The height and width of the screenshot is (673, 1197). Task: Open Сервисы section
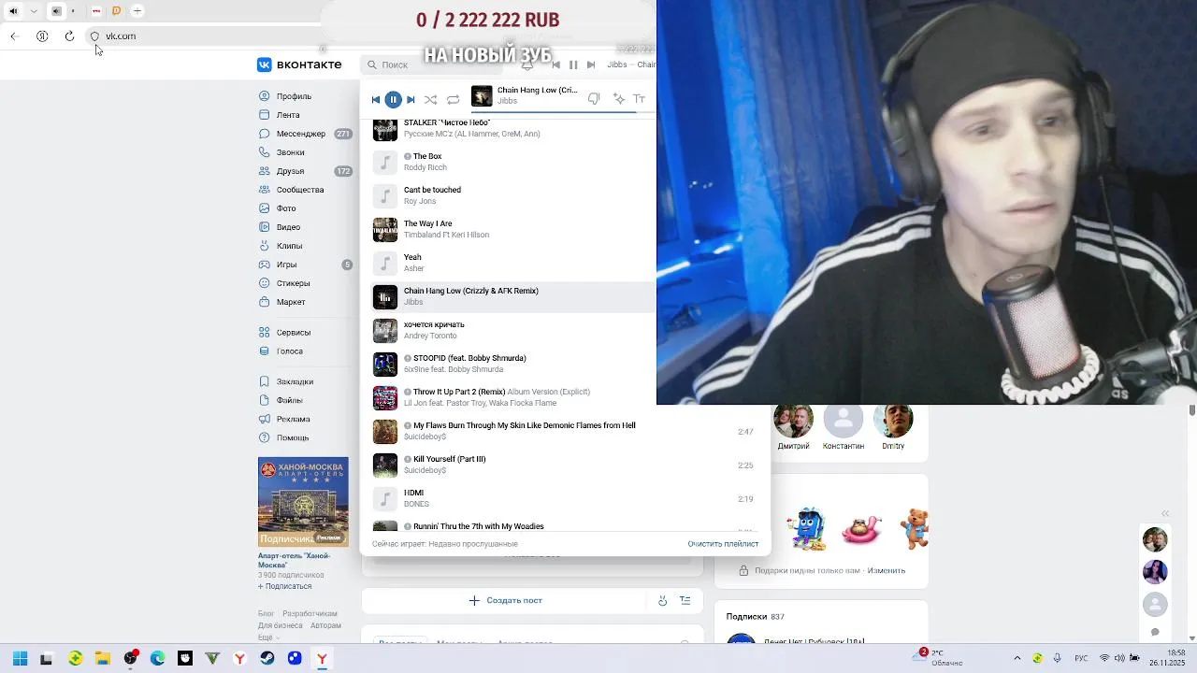pos(294,333)
